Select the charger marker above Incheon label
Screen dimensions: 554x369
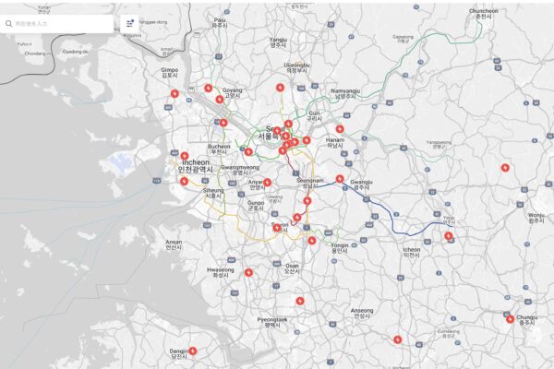point(185,156)
